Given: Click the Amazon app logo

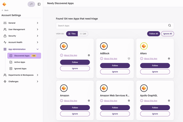Looking at the screenshot, I should [64, 88].
